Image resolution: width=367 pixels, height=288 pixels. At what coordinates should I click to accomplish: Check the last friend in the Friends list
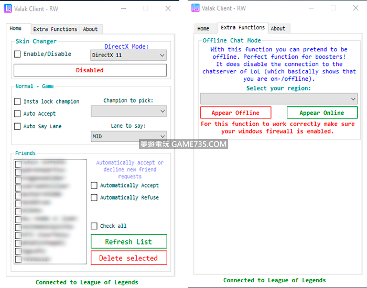(x=18, y=259)
